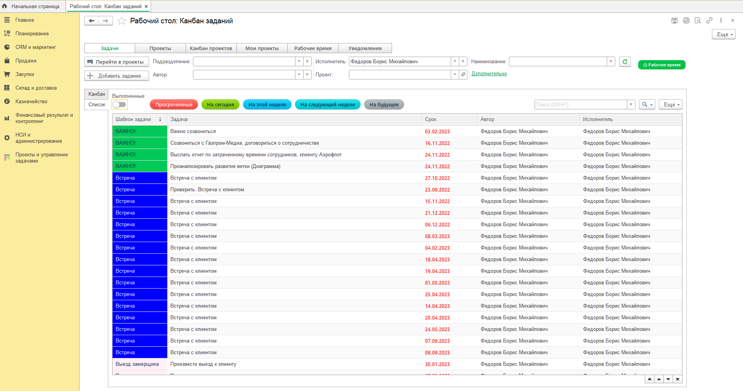
Task: Close the Рабочий стол: Канбан заданий tab
Action: tap(146, 6)
